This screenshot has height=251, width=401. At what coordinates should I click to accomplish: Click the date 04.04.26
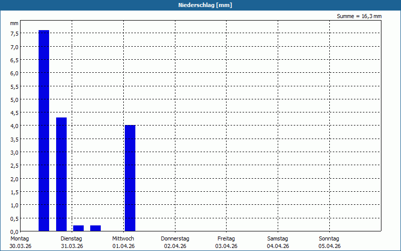pyautogui.click(x=278, y=246)
